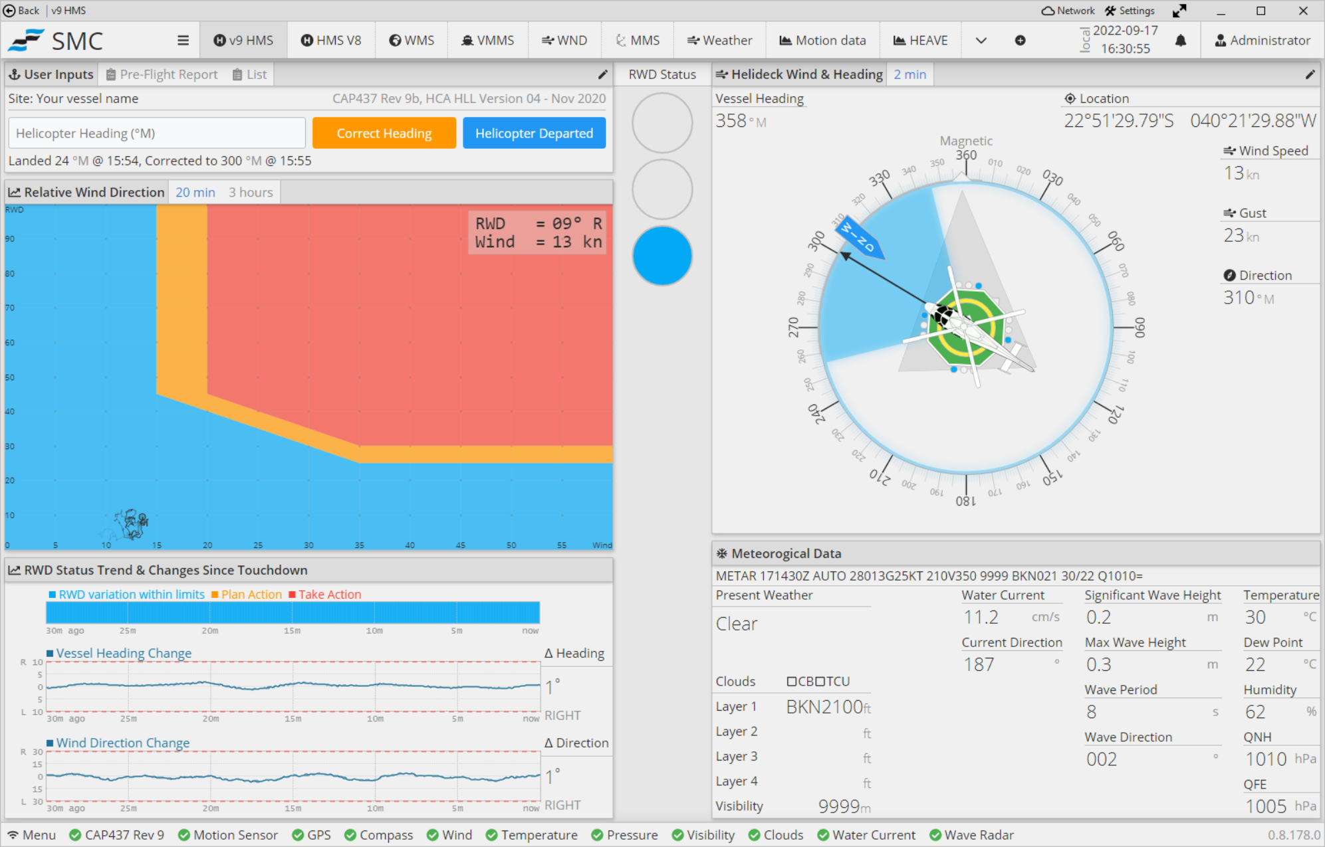1325x847 pixels.
Task: Open the WMS tab
Action: point(412,41)
